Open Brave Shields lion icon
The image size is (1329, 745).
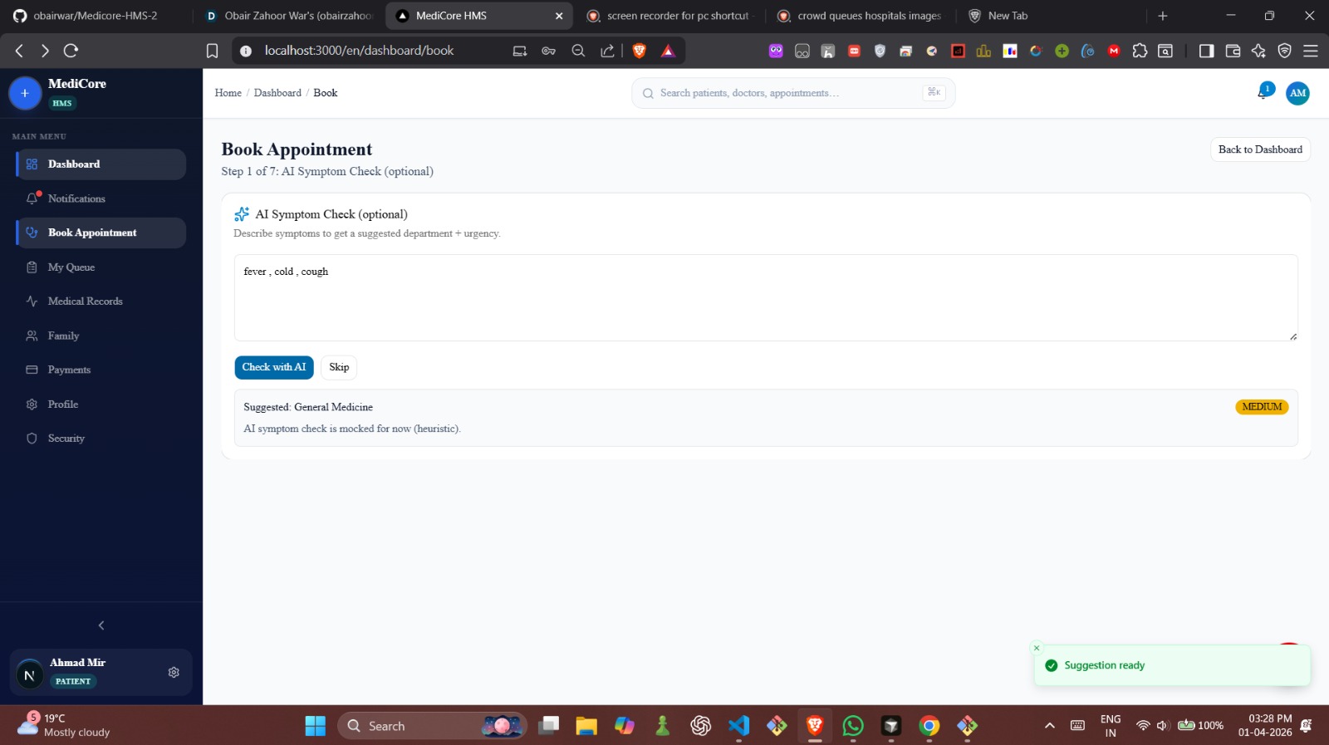click(x=640, y=51)
